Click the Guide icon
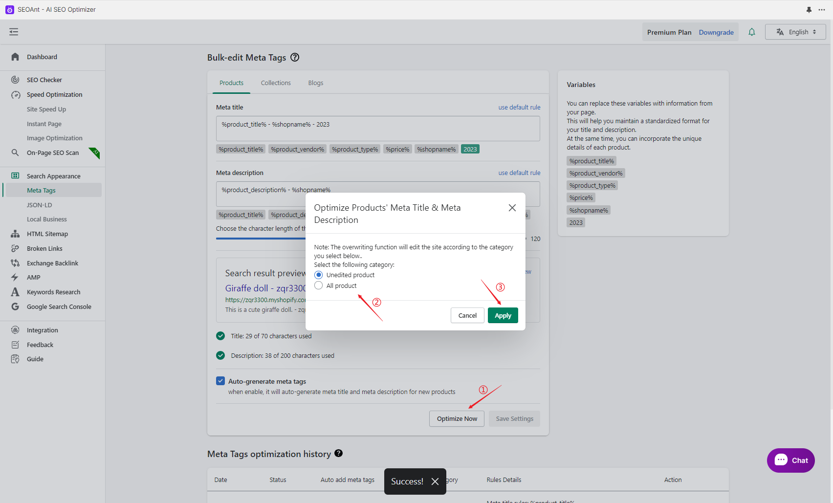Image resolution: width=833 pixels, height=503 pixels. (x=15, y=359)
